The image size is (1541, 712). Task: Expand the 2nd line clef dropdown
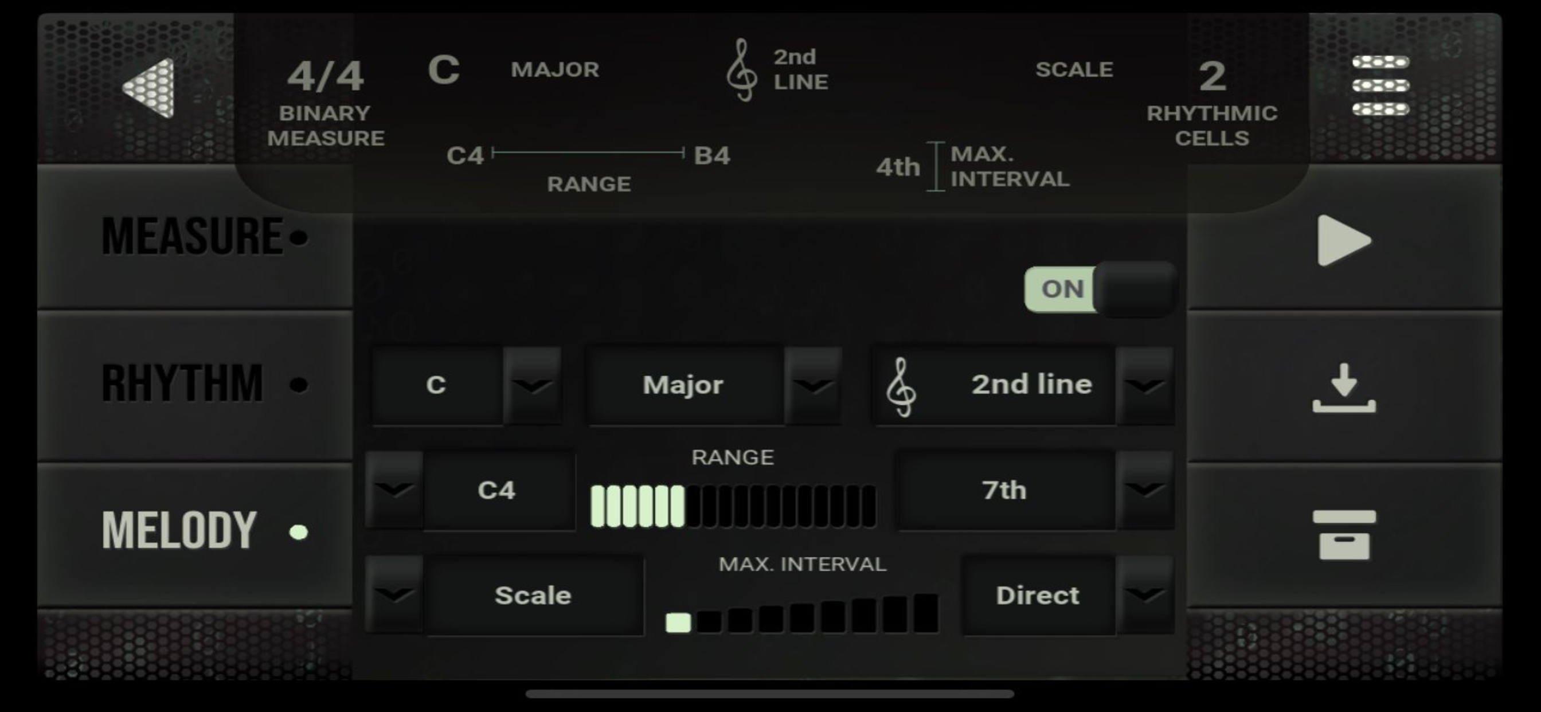1144,386
